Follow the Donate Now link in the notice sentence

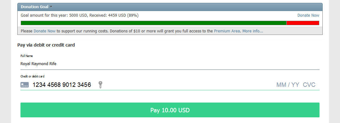coord(44,31)
